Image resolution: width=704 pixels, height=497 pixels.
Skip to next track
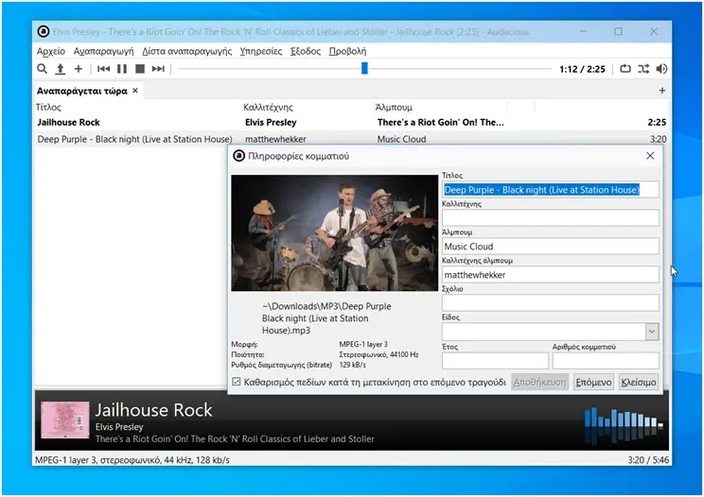point(158,69)
